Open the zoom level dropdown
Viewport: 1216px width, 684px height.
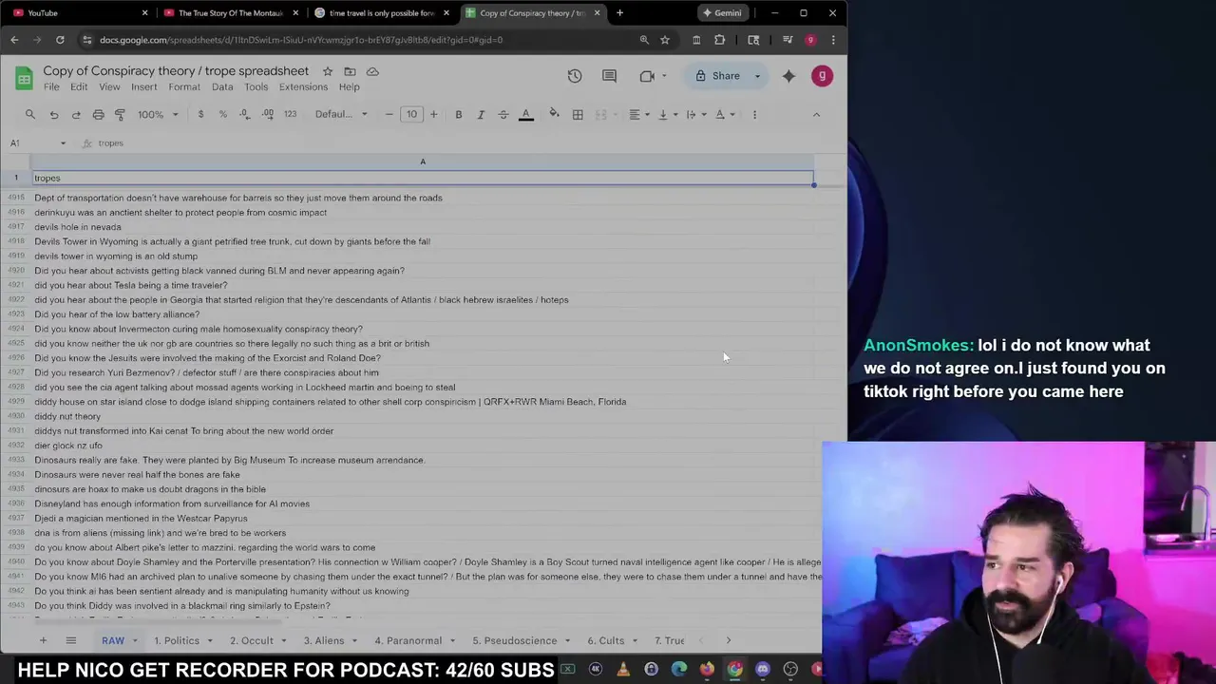pos(158,114)
